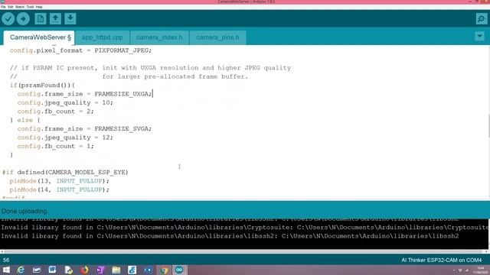Screen dimensions: 490x275
Task: Switch to the CameraWebServer tab
Action: click(39, 37)
